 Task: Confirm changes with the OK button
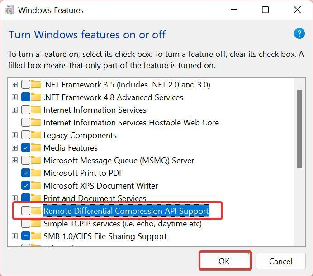(225, 261)
